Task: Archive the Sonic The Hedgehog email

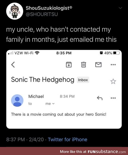Action: coord(69,65)
